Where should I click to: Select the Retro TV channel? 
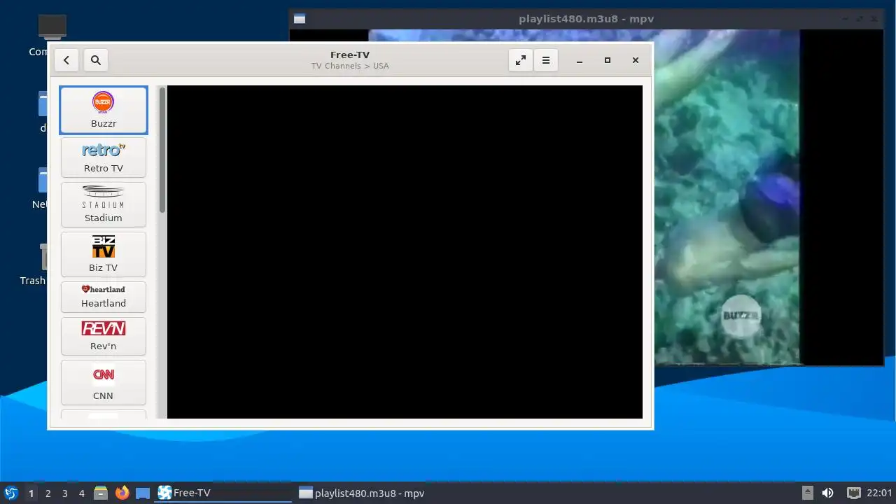point(104,157)
